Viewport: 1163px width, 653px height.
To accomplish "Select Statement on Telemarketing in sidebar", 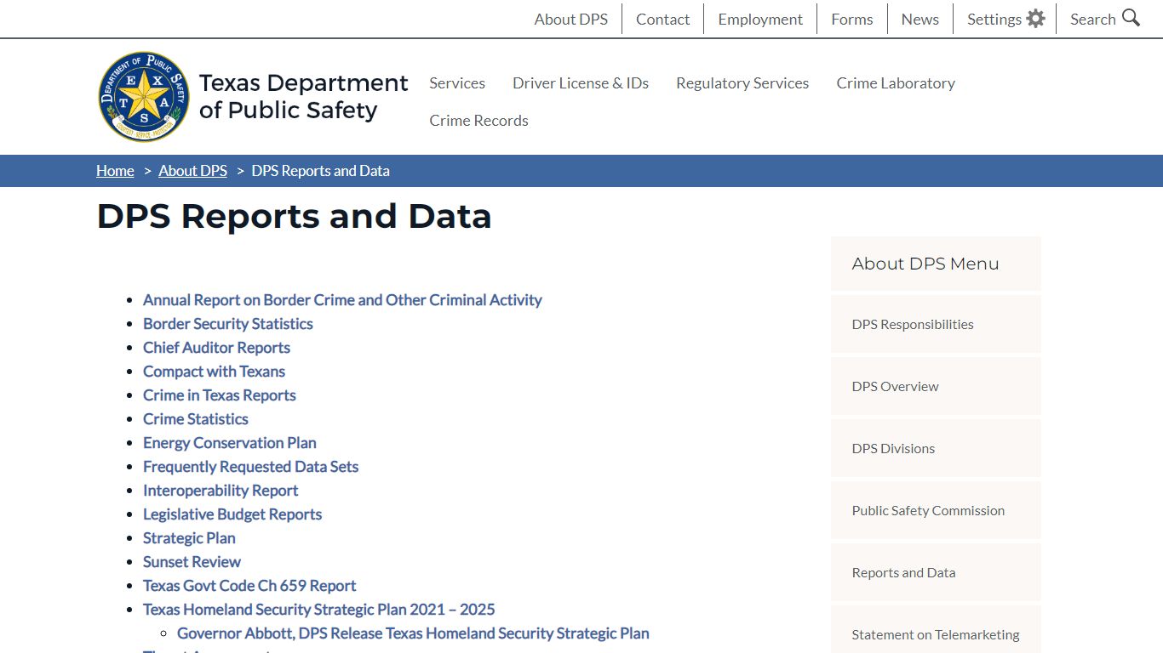I will tap(936, 631).
